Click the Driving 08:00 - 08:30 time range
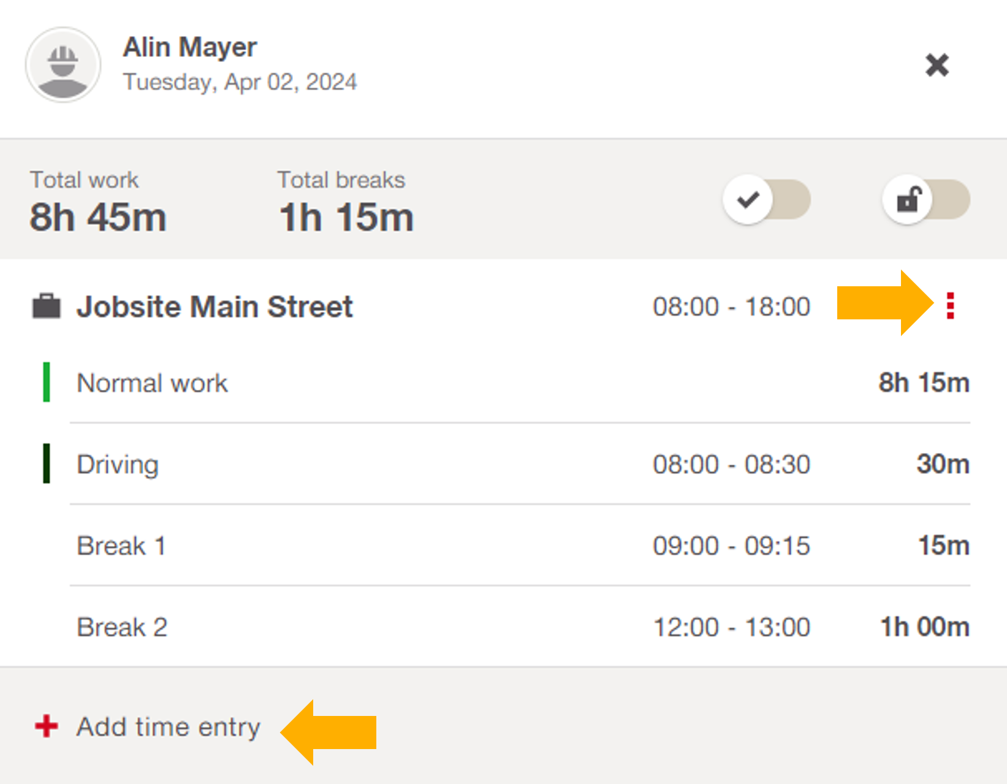The height and width of the screenshot is (784, 1007). point(731,465)
